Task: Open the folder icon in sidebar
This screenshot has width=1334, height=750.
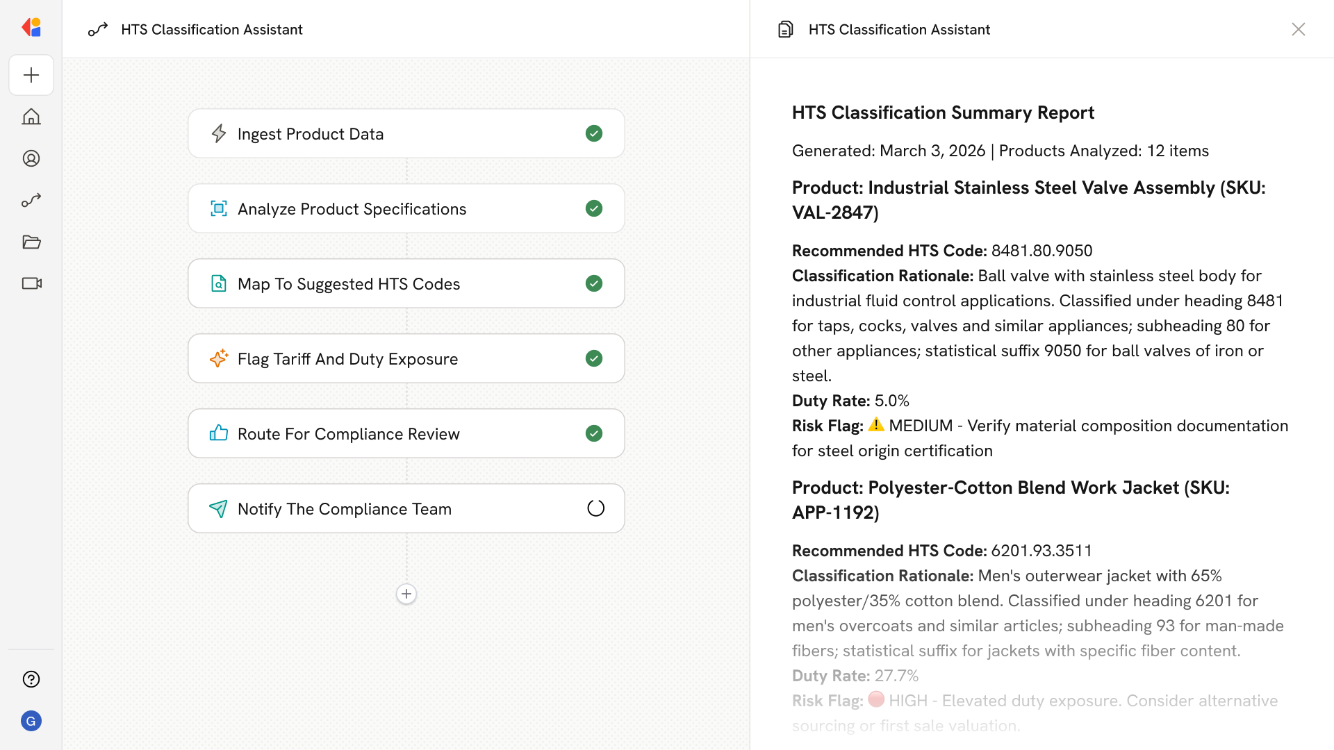Action: point(31,242)
